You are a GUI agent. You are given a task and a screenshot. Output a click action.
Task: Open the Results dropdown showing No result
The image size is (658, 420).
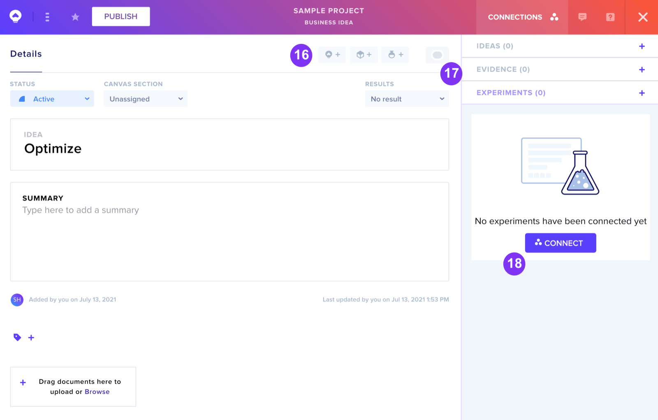407,99
